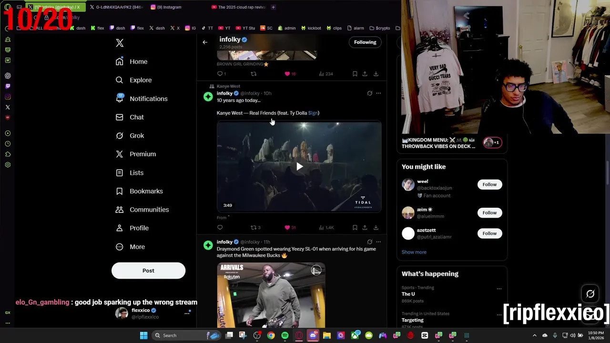
Task: Open Notifications in sidebar
Action: [142, 99]
